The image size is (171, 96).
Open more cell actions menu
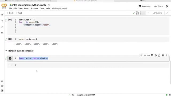[166, 55]
